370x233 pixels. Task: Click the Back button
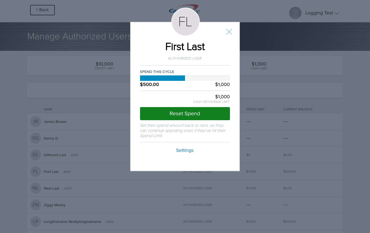pos(42,10)
